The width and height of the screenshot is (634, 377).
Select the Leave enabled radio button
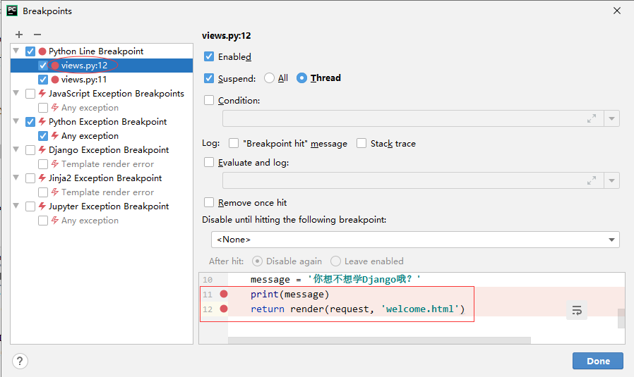click(x=335, y=261)
